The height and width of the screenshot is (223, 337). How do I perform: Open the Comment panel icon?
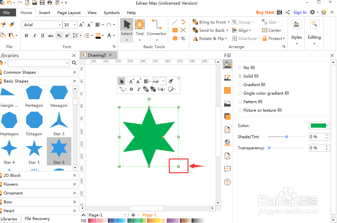click(x=227, y=169)
